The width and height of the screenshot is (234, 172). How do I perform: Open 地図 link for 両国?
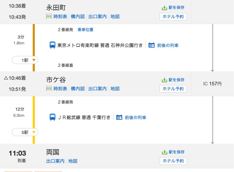[x=73, y=161]
